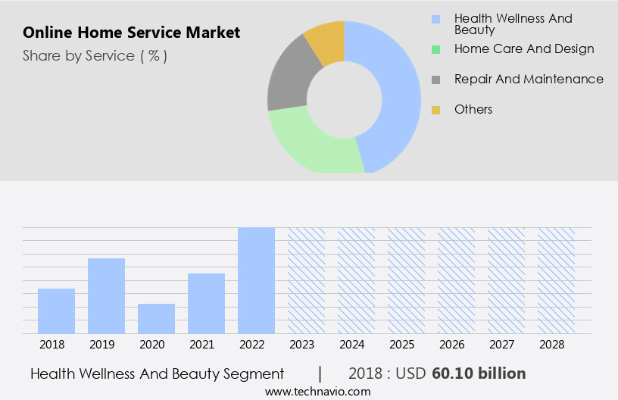618x400 pixels.
Task: Click the yellow Others legend swatch
Action: point(435,110)
